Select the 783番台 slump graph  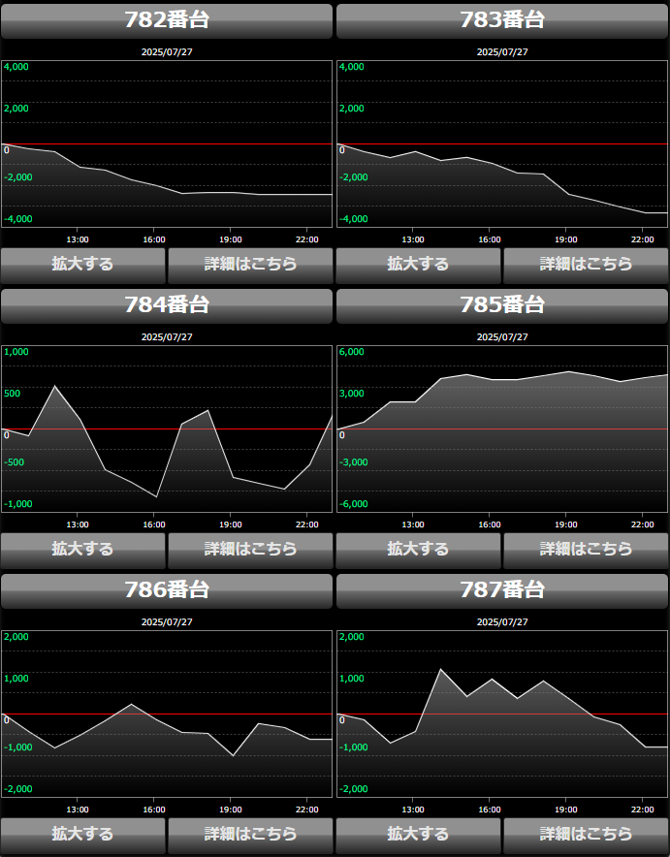coord(502,143)
